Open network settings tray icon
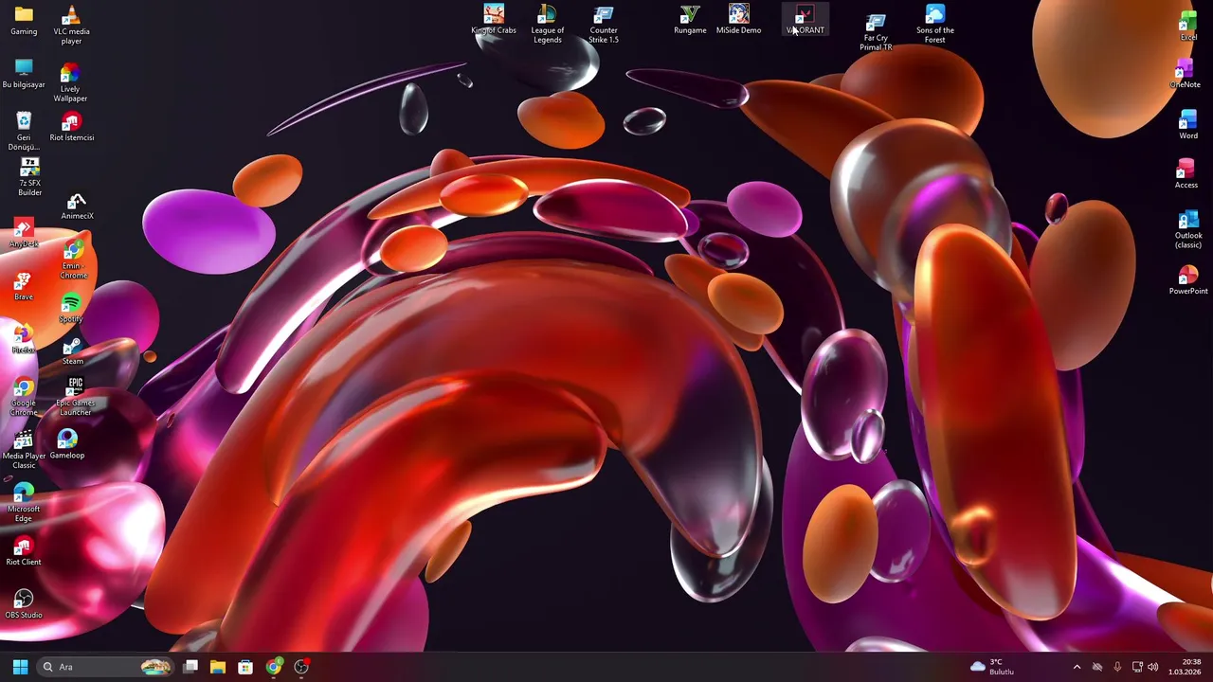This screenshot has height=682, width=1213. click(1137, 667)
